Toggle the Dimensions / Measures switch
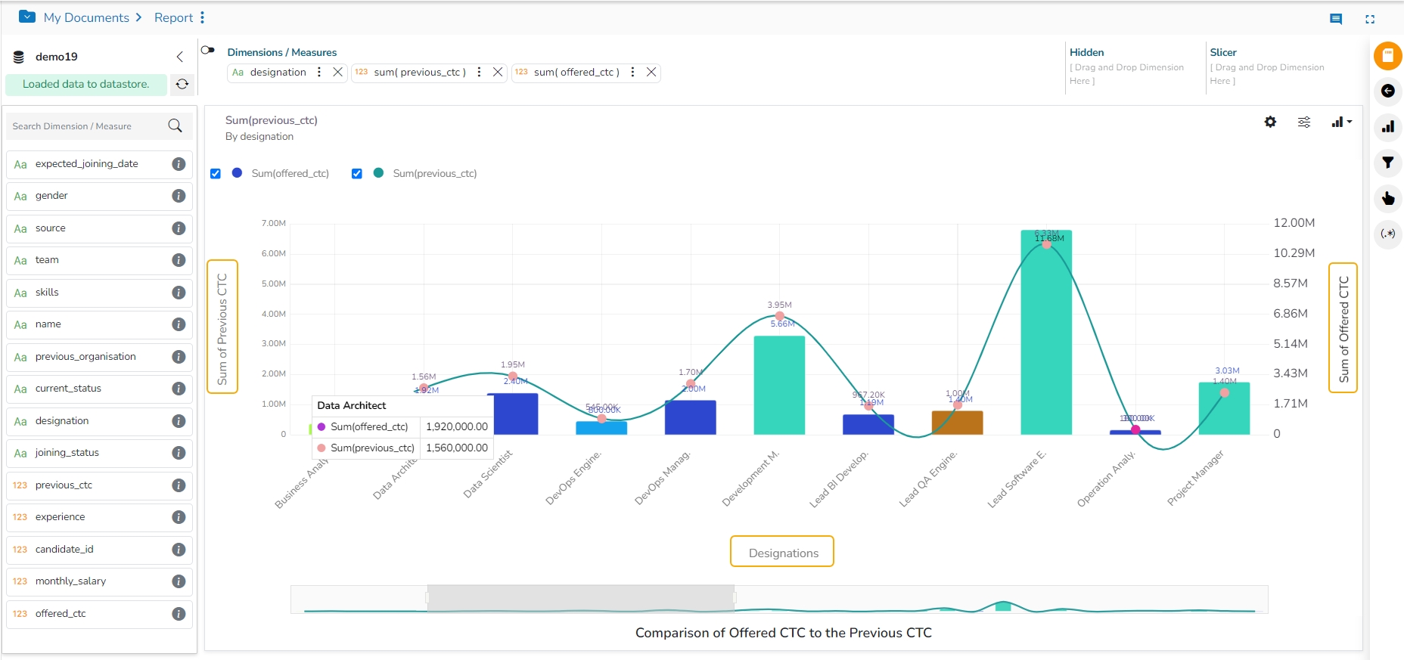Viewport: 1404px width, 660px height. click(208, 51)
